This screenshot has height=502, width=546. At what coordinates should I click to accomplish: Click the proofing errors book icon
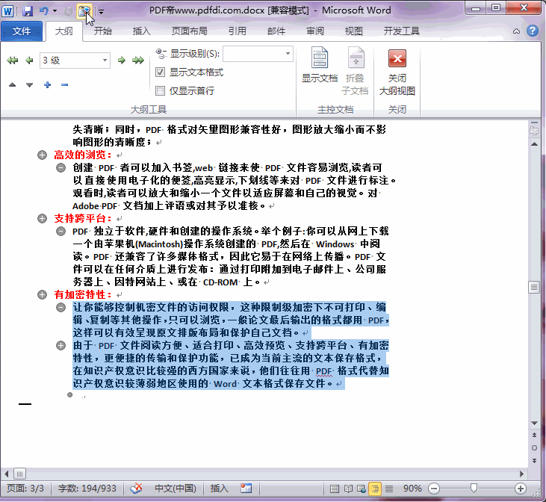(136, 489)
